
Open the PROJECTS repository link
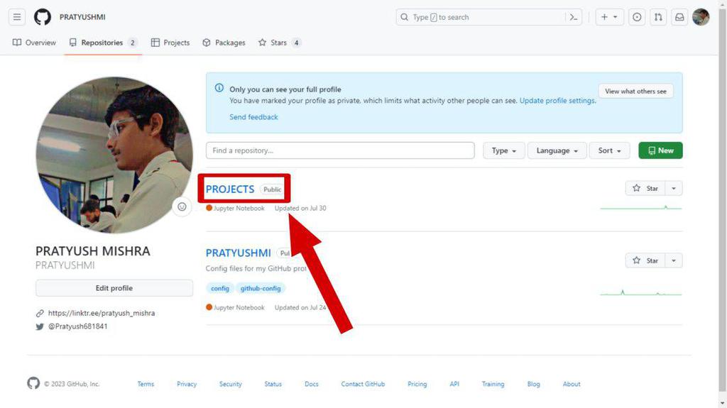[230, 189]
